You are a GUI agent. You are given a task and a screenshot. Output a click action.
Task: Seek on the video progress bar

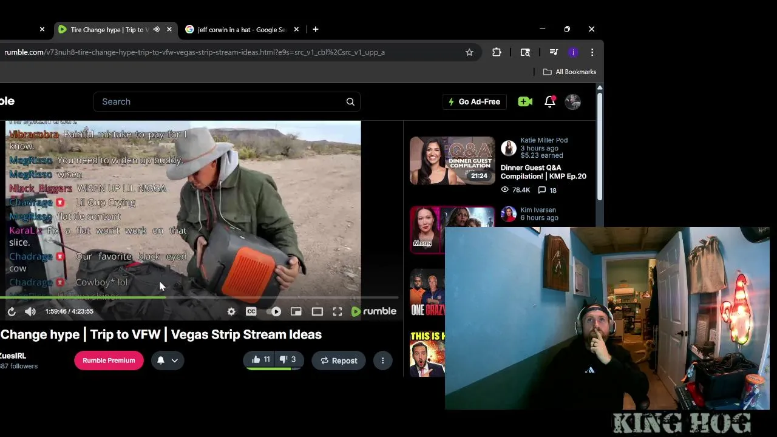pos(199,297)
